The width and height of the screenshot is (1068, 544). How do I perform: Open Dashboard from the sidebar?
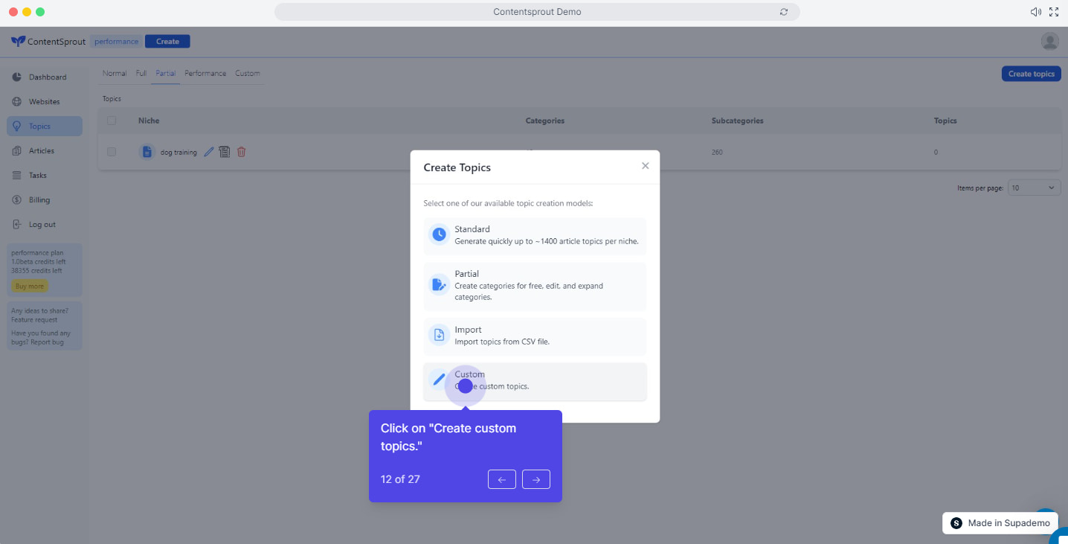pyautogui.click(x=46, y=77)
